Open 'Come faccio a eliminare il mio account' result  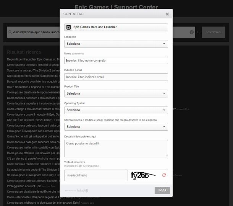33,98
